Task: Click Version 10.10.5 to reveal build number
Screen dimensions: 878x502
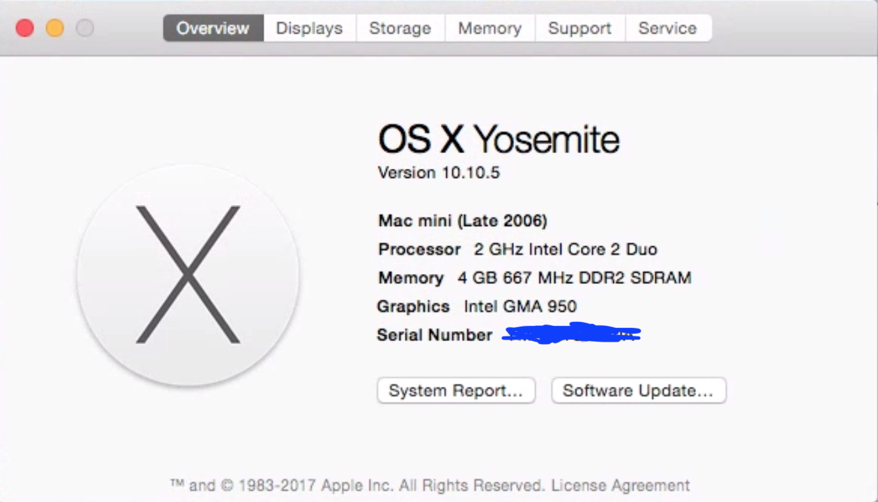Action: (x=439, y=173)
